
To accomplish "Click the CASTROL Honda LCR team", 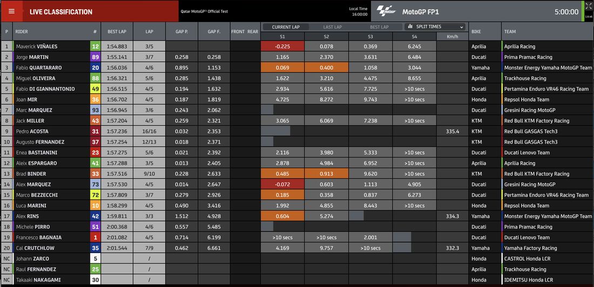I will 527,258.
